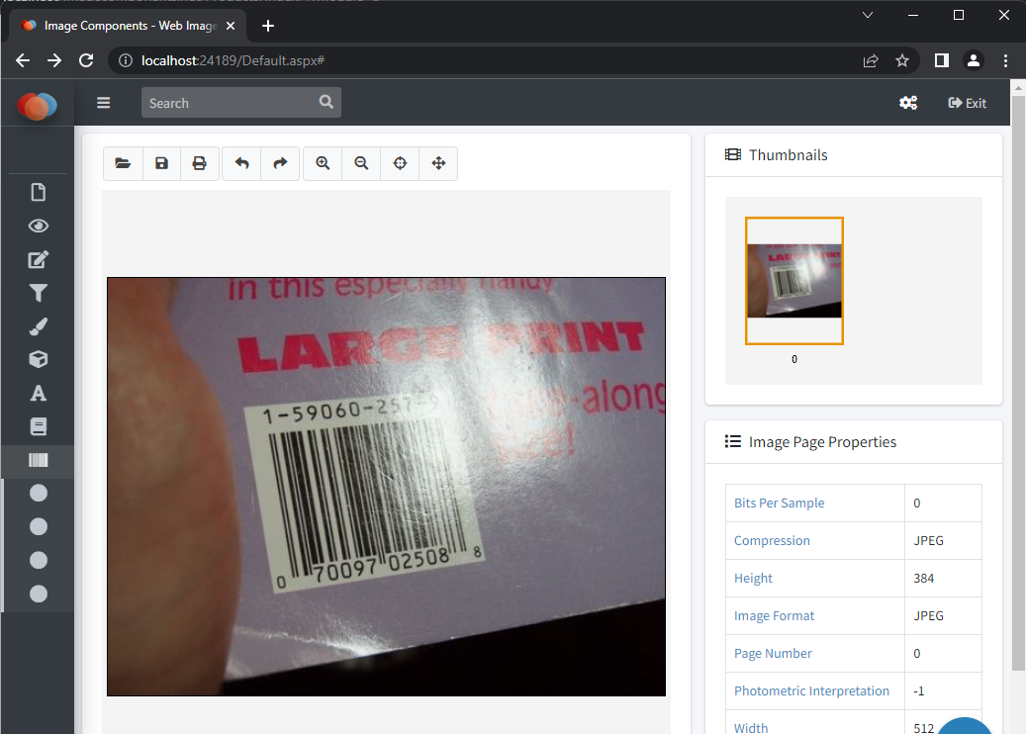Open the document page sidebar icon
This screenshot has height=734, width=1026.
39,192
